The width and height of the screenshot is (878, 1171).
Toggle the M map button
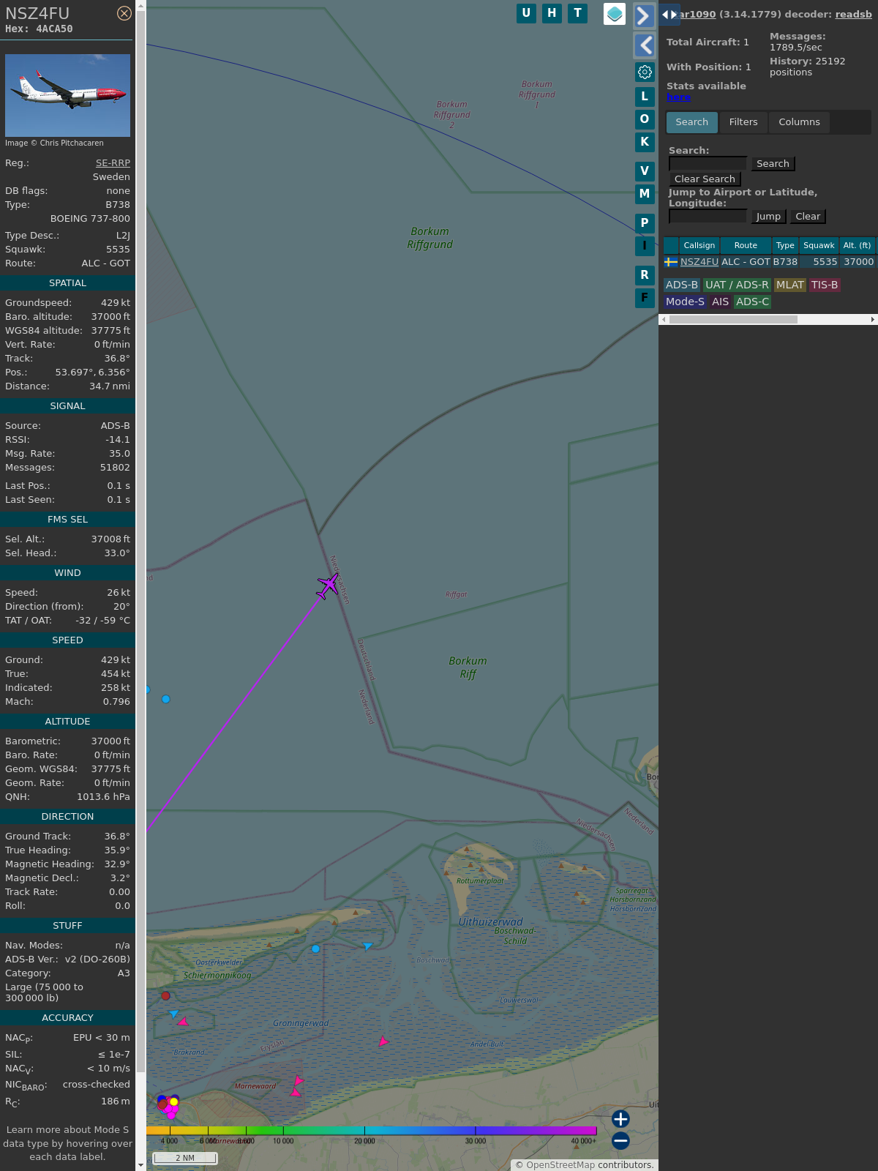(x=645, y=194)
